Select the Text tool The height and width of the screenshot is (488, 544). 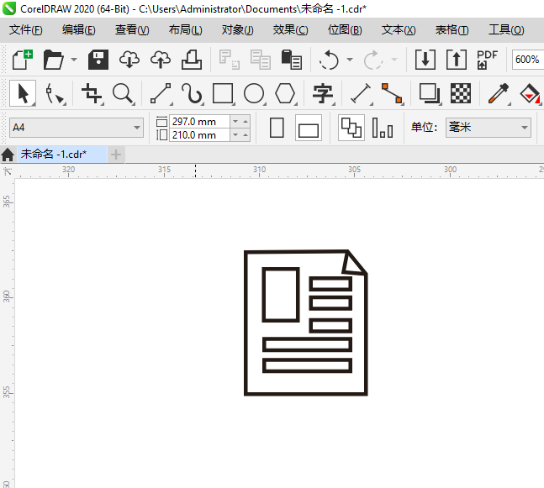(x=323, y=93)
